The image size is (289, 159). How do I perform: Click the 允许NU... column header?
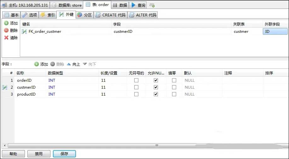(156, 73)
